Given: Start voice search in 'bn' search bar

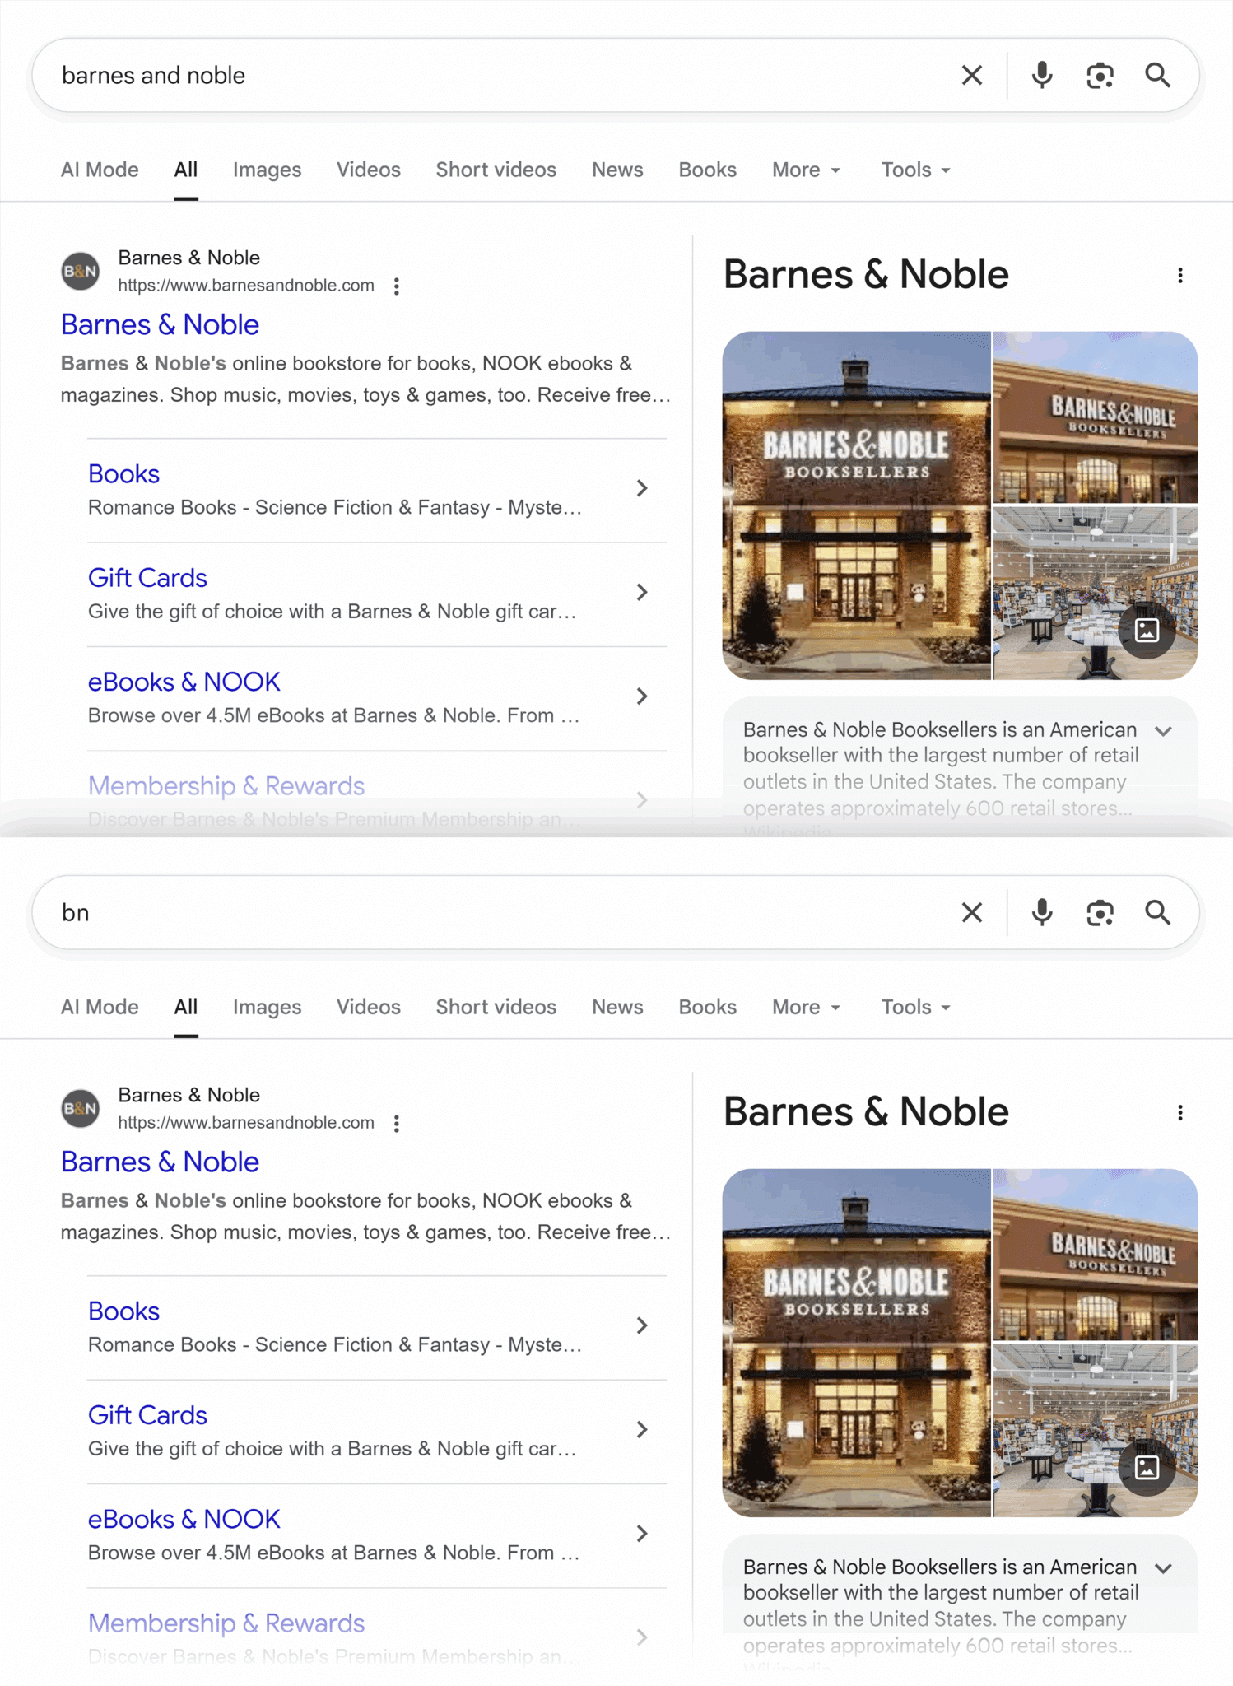Looking at the screenshot, I should click(x=1042, y=913).
